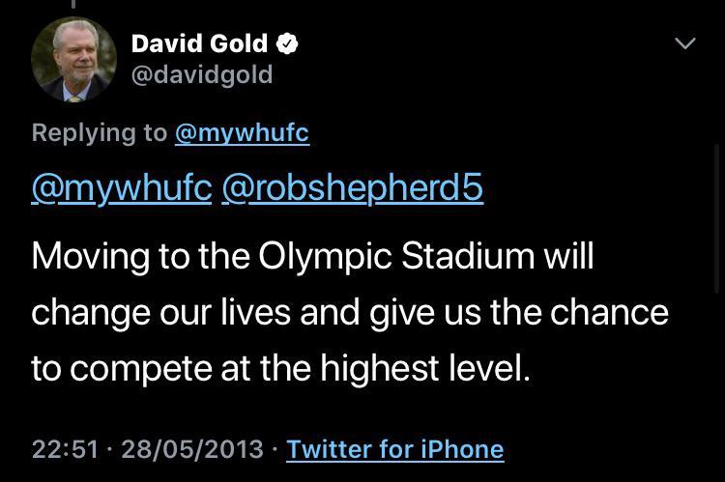Click the tweet line starting 'Moving to the'
This screenshot has height=482, width=725.
[x=312, y=256]
